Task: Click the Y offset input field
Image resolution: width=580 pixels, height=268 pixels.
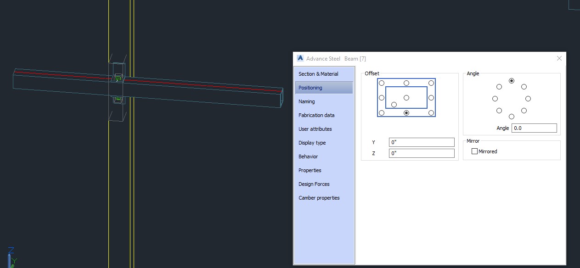Action: [x=421, y=142]
